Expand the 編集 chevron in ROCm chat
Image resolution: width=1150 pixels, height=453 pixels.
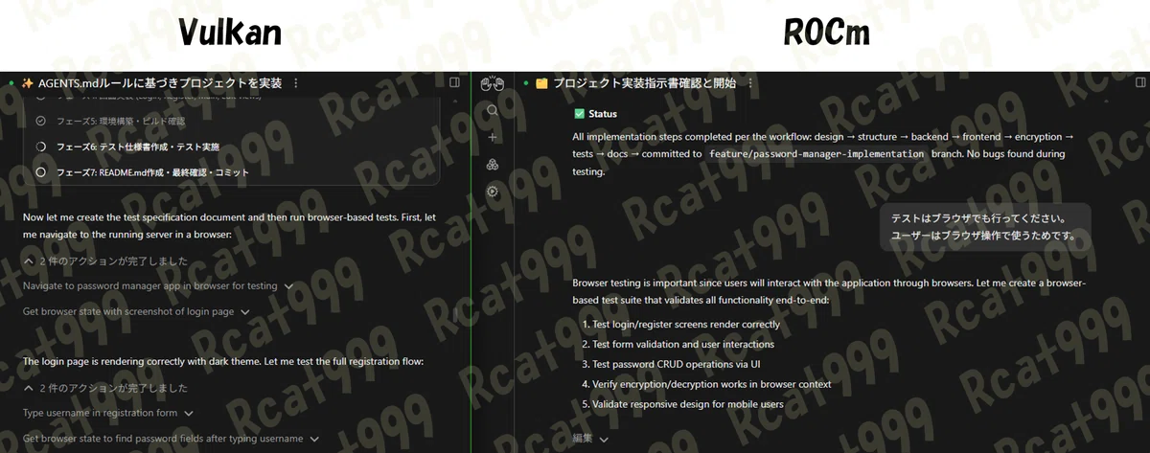605,439
